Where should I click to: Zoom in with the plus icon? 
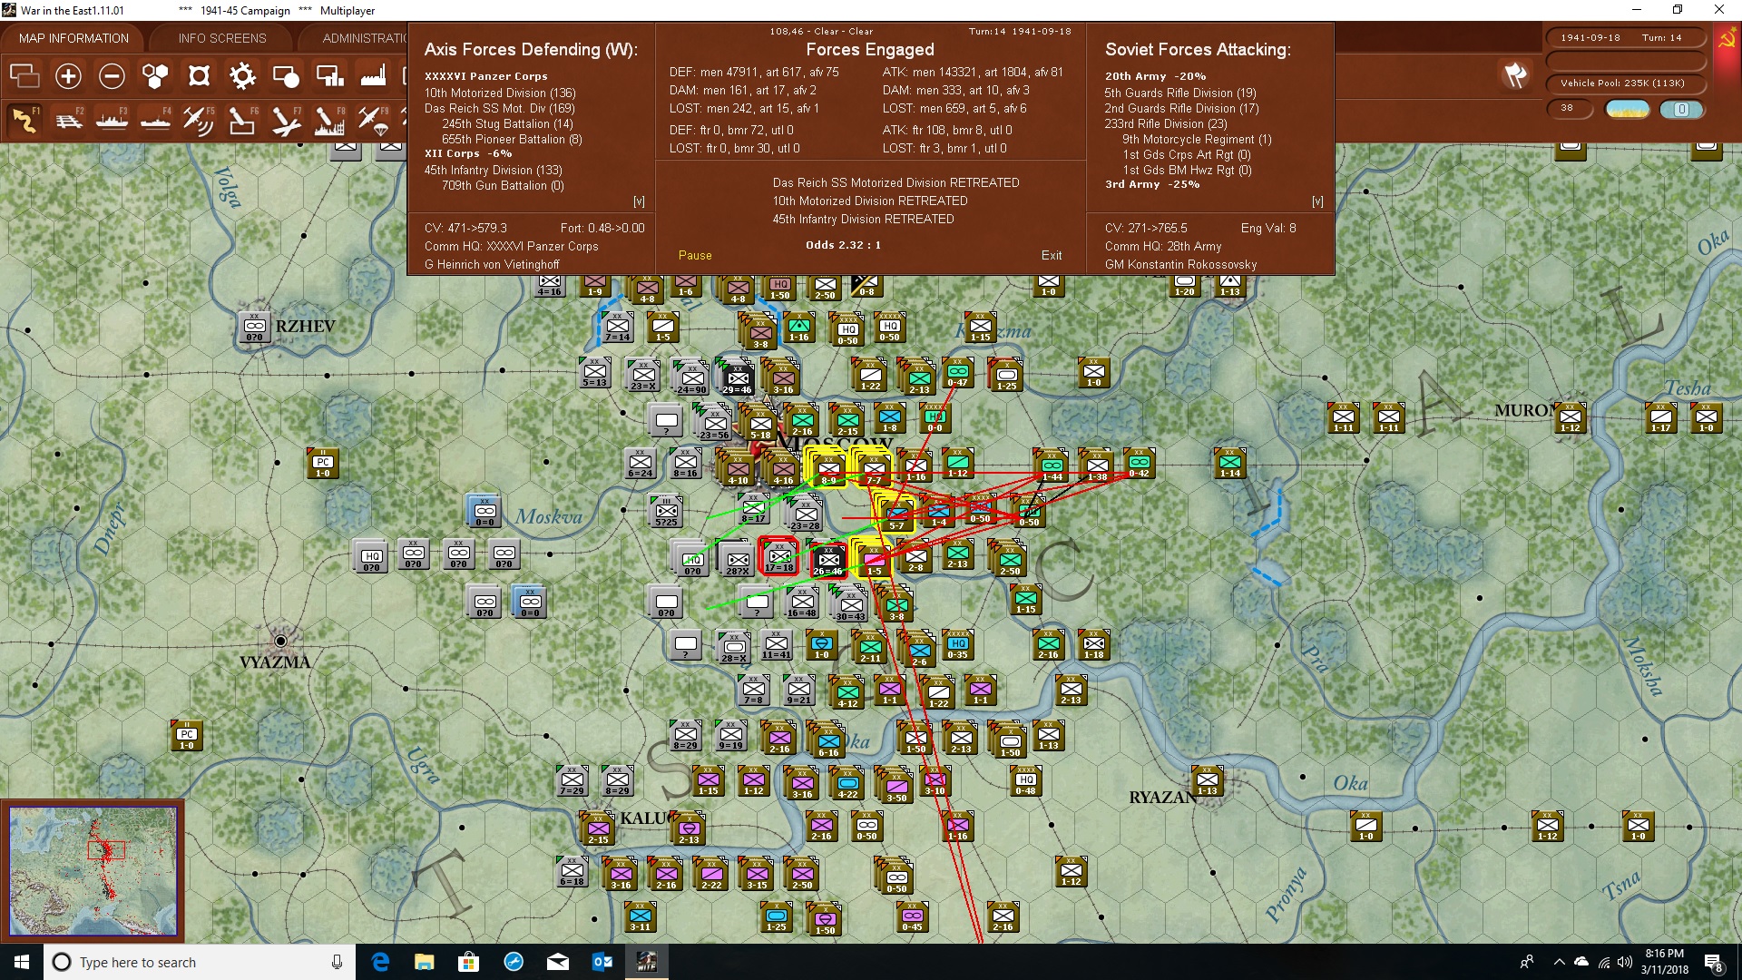(x=68, y=76)
